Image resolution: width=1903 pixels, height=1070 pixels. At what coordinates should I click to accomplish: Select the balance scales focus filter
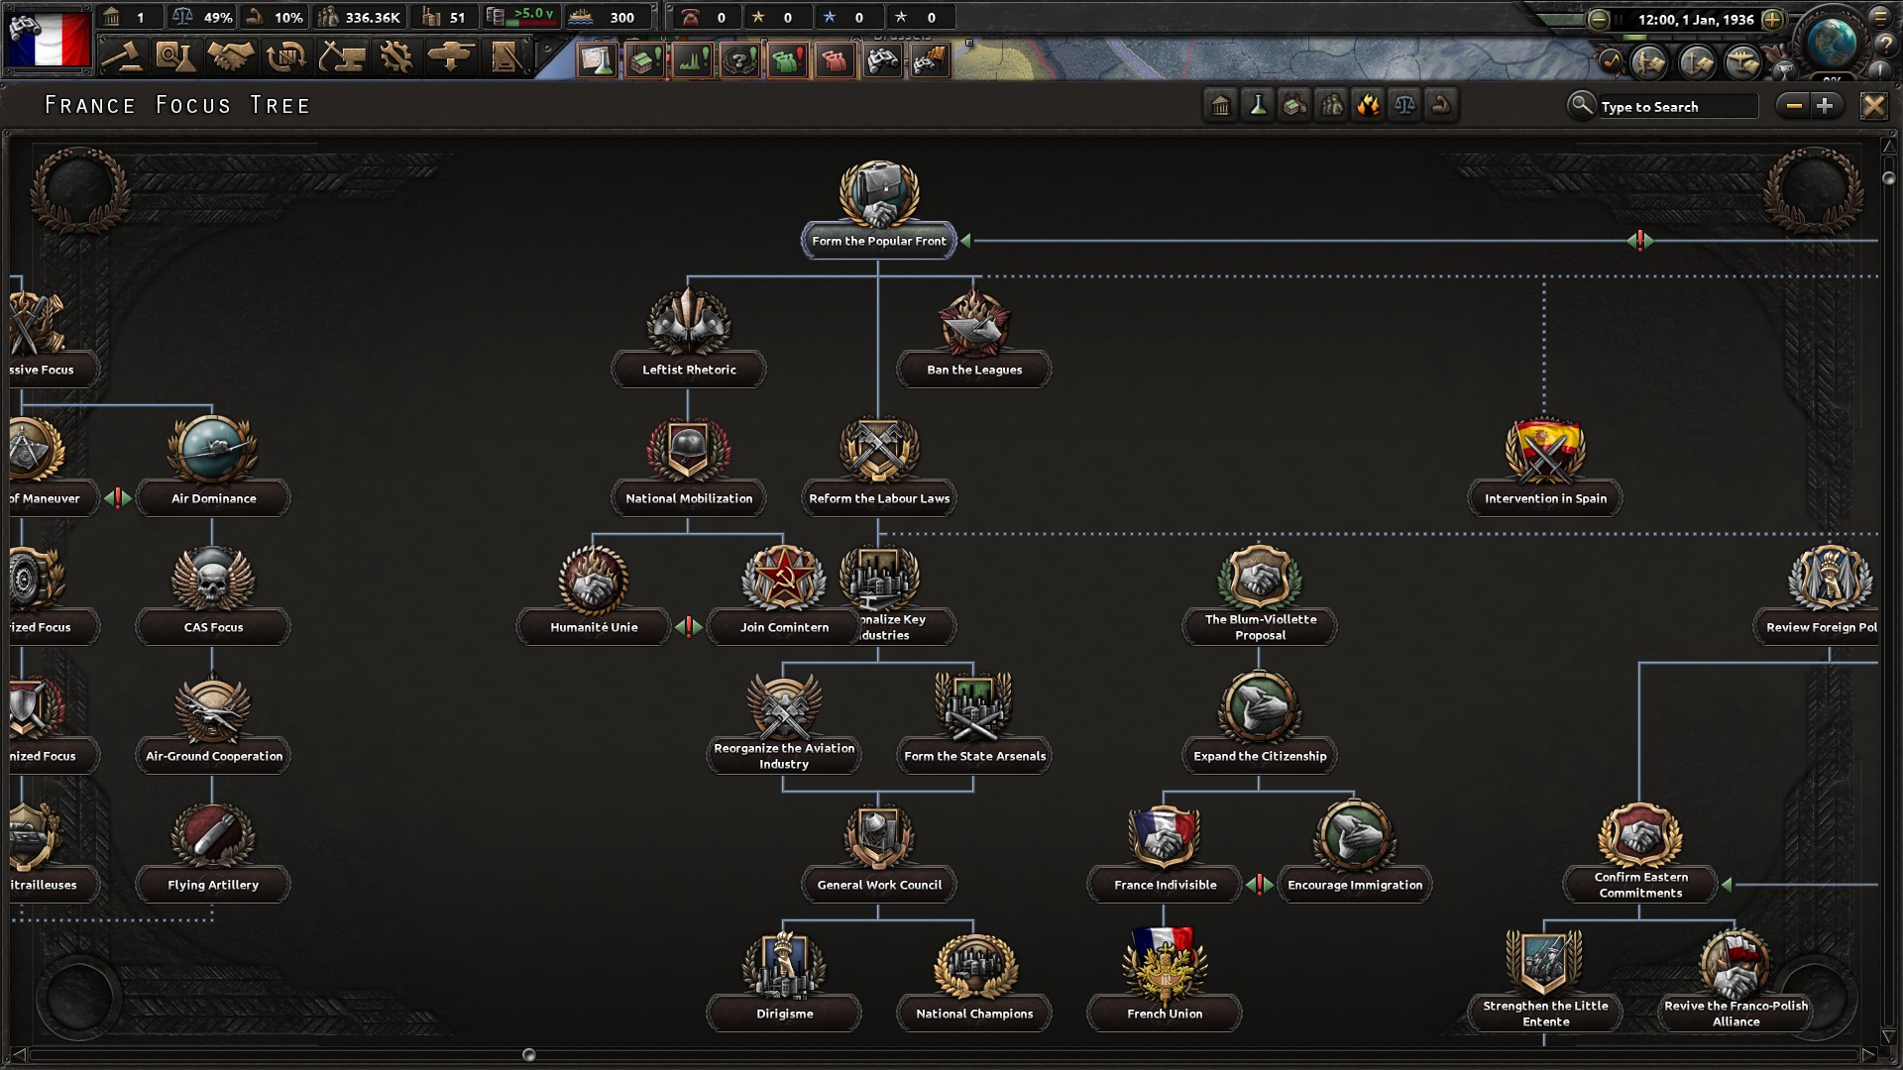1405,105
